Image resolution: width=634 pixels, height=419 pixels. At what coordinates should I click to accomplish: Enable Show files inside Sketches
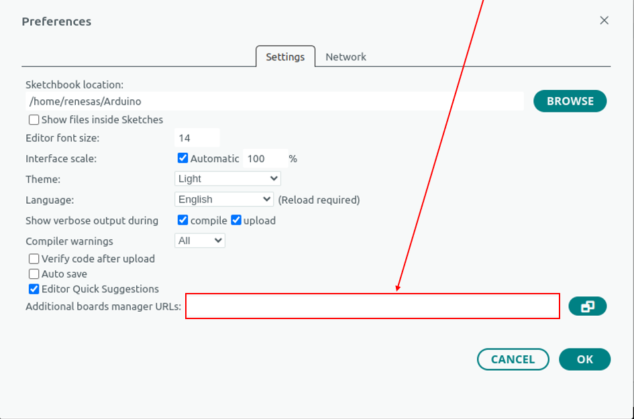point(34,120)
